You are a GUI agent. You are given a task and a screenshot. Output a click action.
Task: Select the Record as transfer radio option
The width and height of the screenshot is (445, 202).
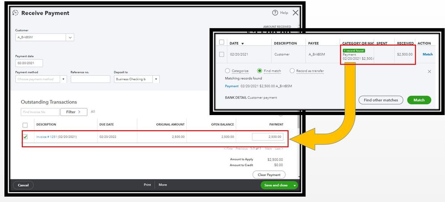pos(292,70)
